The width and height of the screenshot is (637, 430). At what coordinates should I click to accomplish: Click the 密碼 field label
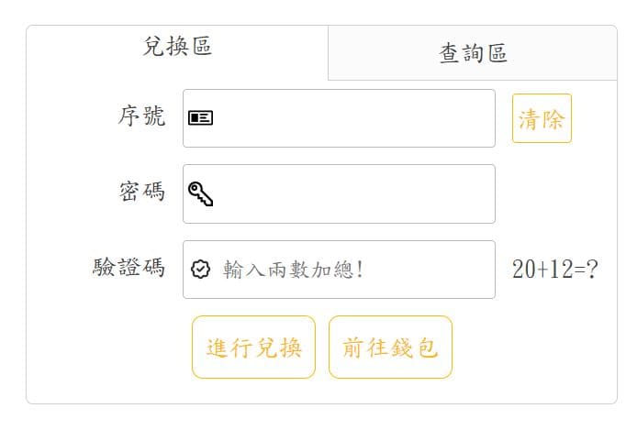(x=141, y=191)
